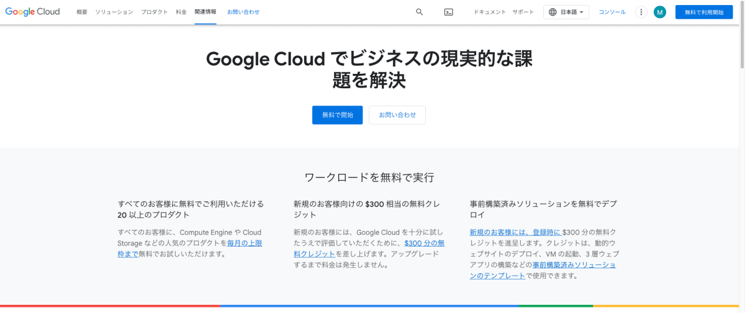
Task: Open the ソリューション menu item
Action: coord(114,12)
